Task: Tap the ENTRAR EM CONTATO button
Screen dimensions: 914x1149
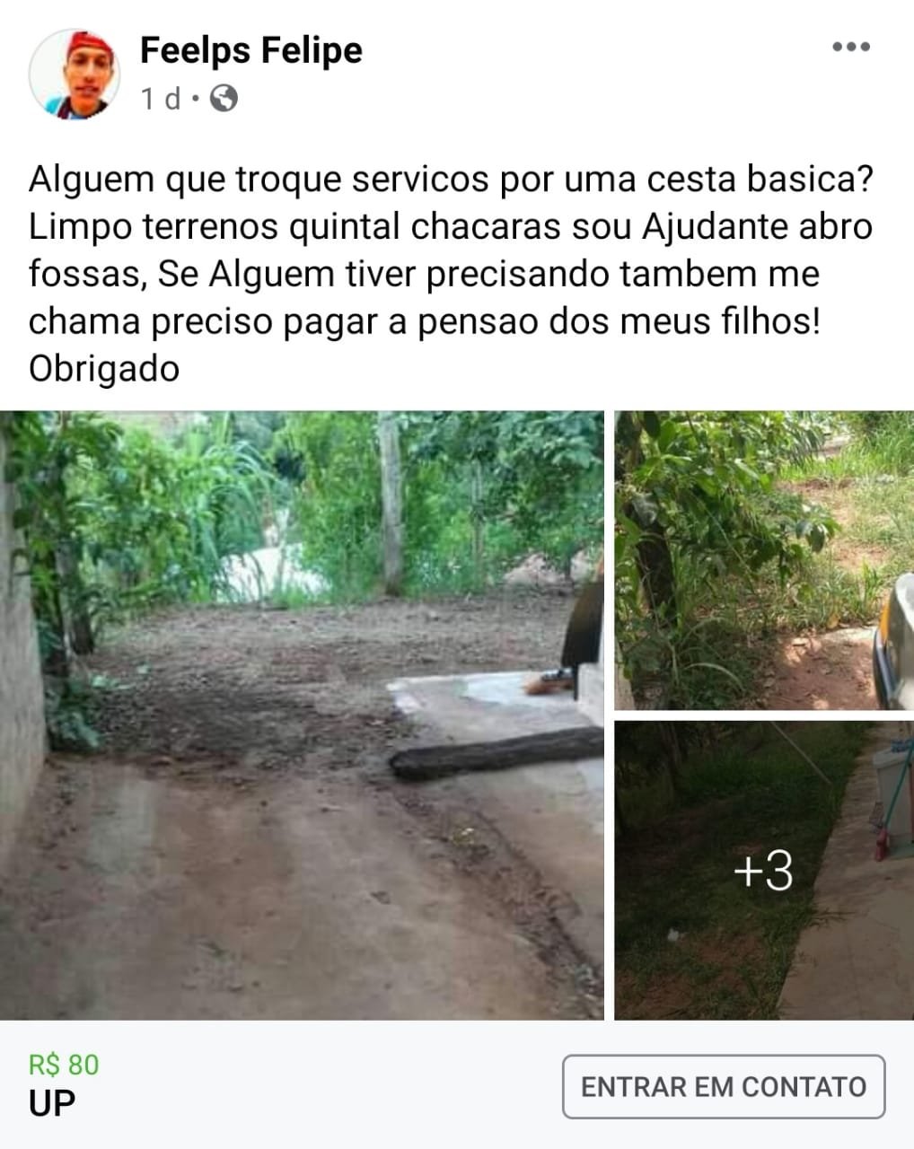Action: [724, 1087]
